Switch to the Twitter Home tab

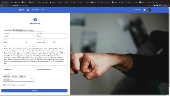click(155, 2)
